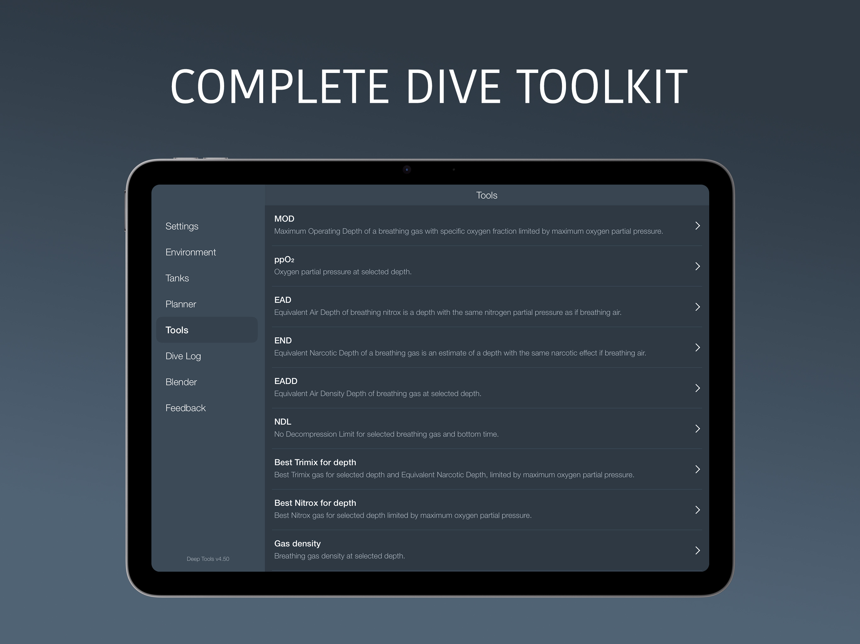Select the ppO₂ tool title
The width and height of the screenshot is (860, 644).
click(x=284, y=259)
